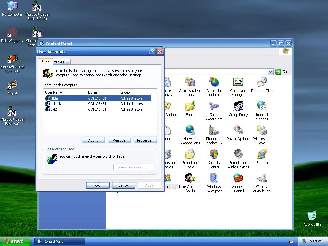The height and width of the screenshot is (246, 328).
Task: Select the Hilda user row
Action: 97,98
